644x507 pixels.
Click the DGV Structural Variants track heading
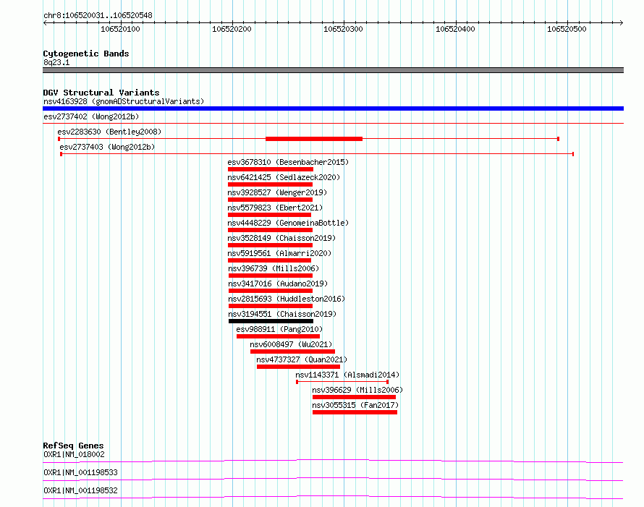(x=101, y=93)
